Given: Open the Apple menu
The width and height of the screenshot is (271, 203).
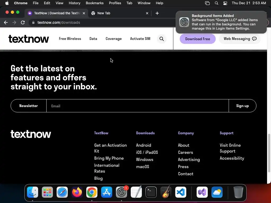Looking at the screenshot, I should [7, 3].
